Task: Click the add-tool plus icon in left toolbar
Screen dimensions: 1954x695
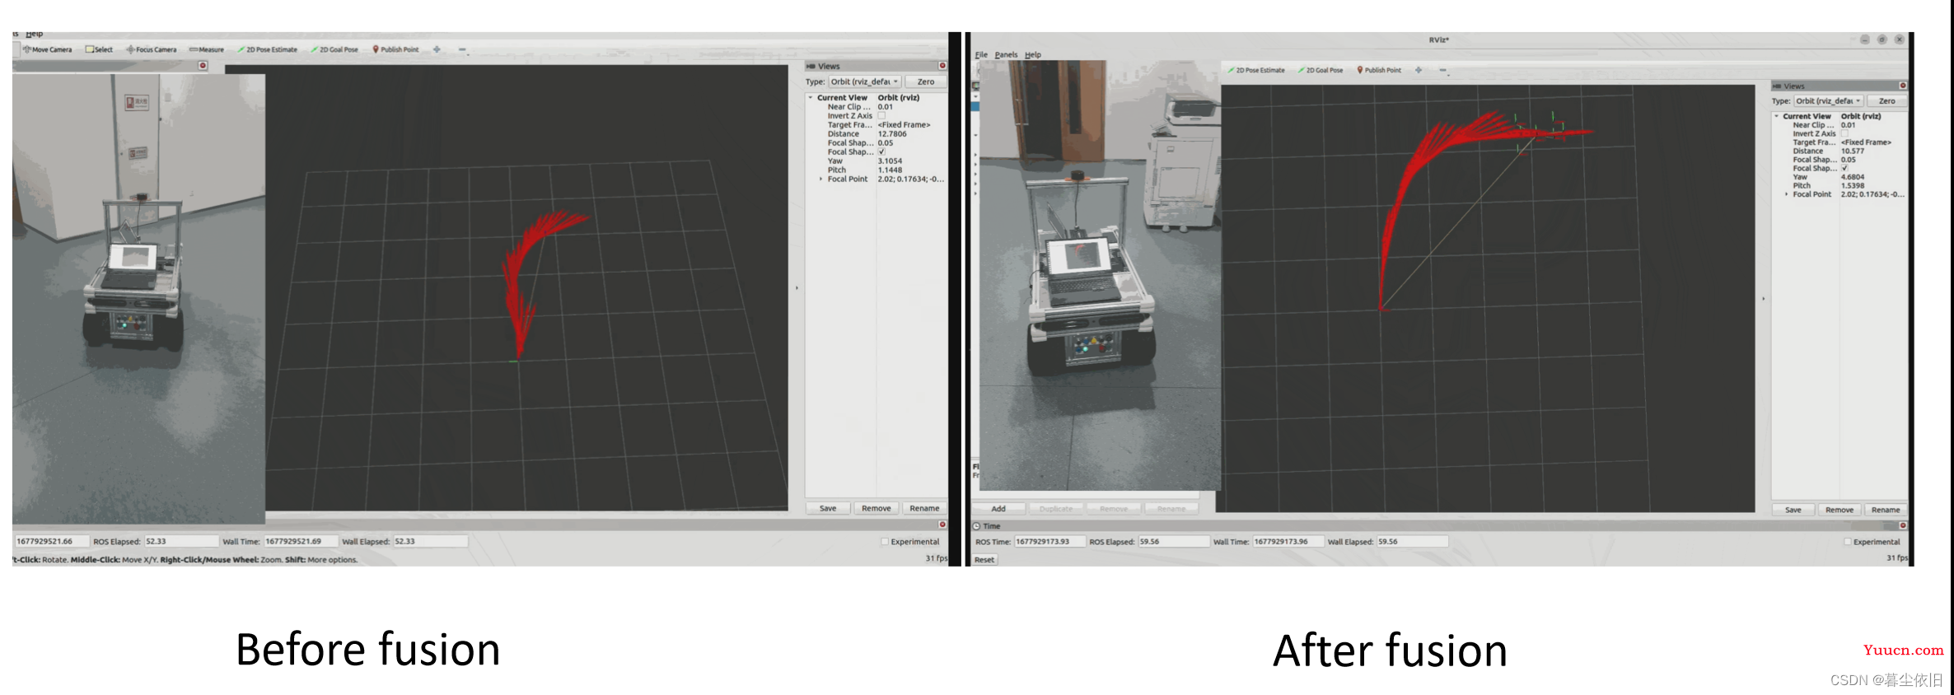Action: coord(437,49)
